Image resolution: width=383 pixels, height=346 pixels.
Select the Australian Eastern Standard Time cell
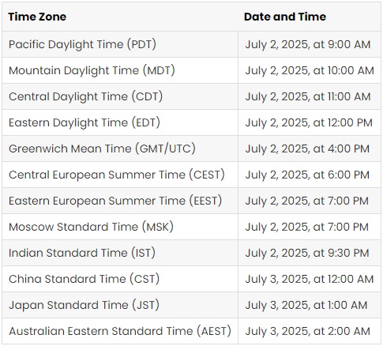pos(120,331)
